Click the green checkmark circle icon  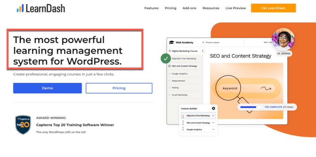coord(166,59)
